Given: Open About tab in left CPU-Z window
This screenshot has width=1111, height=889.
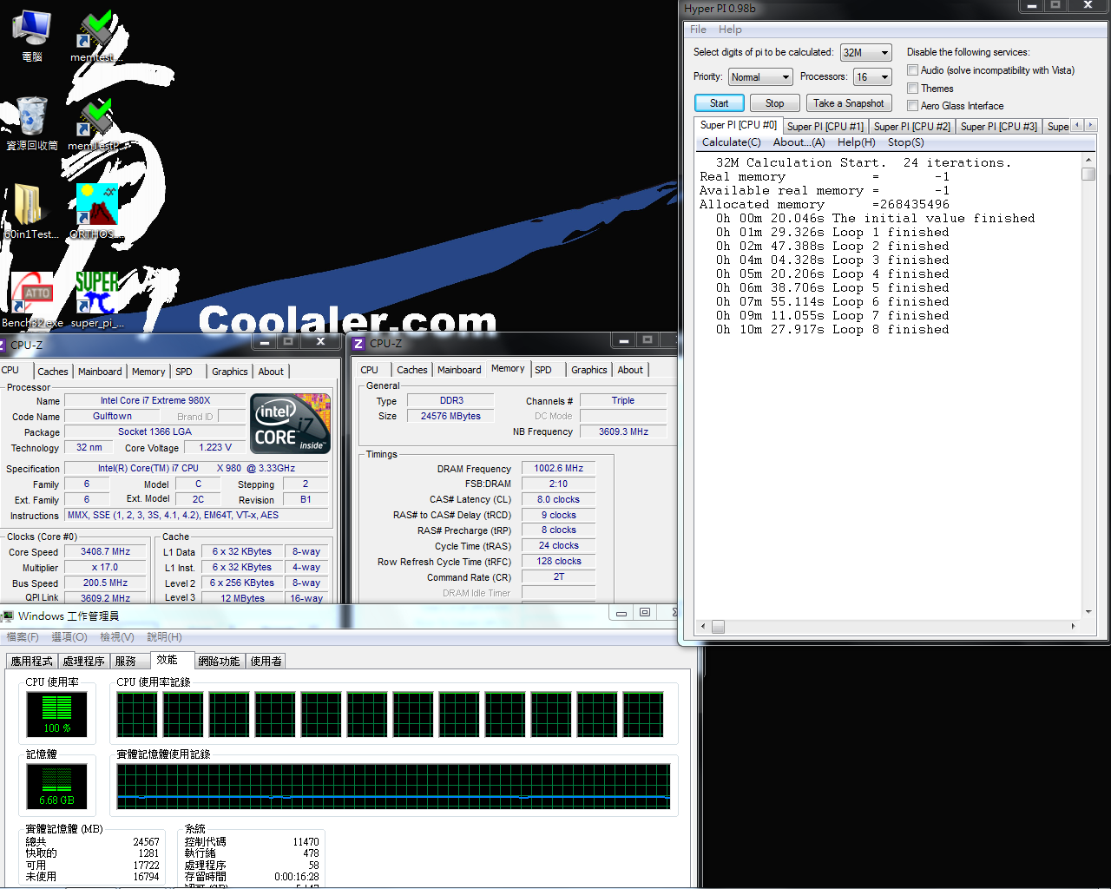Looking at the screenshot, I should [271, 372].
